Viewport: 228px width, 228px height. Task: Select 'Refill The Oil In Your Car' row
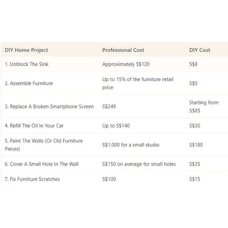(34, 126)
